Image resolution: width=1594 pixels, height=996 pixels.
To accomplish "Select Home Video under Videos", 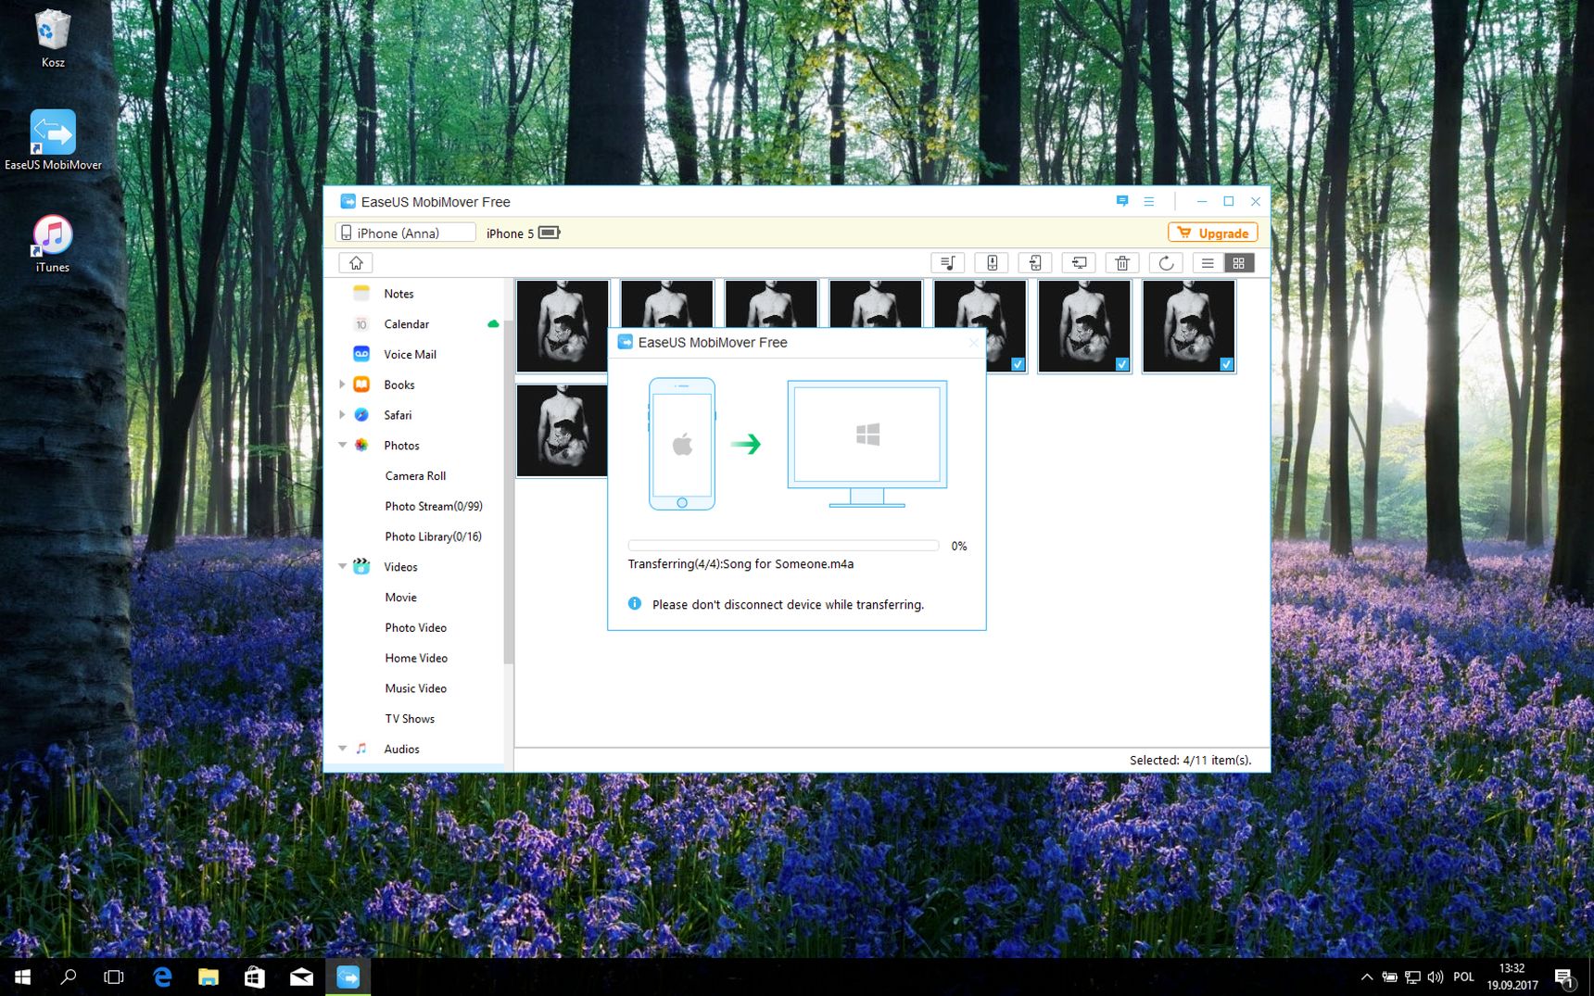I will [x=416, y=658].
